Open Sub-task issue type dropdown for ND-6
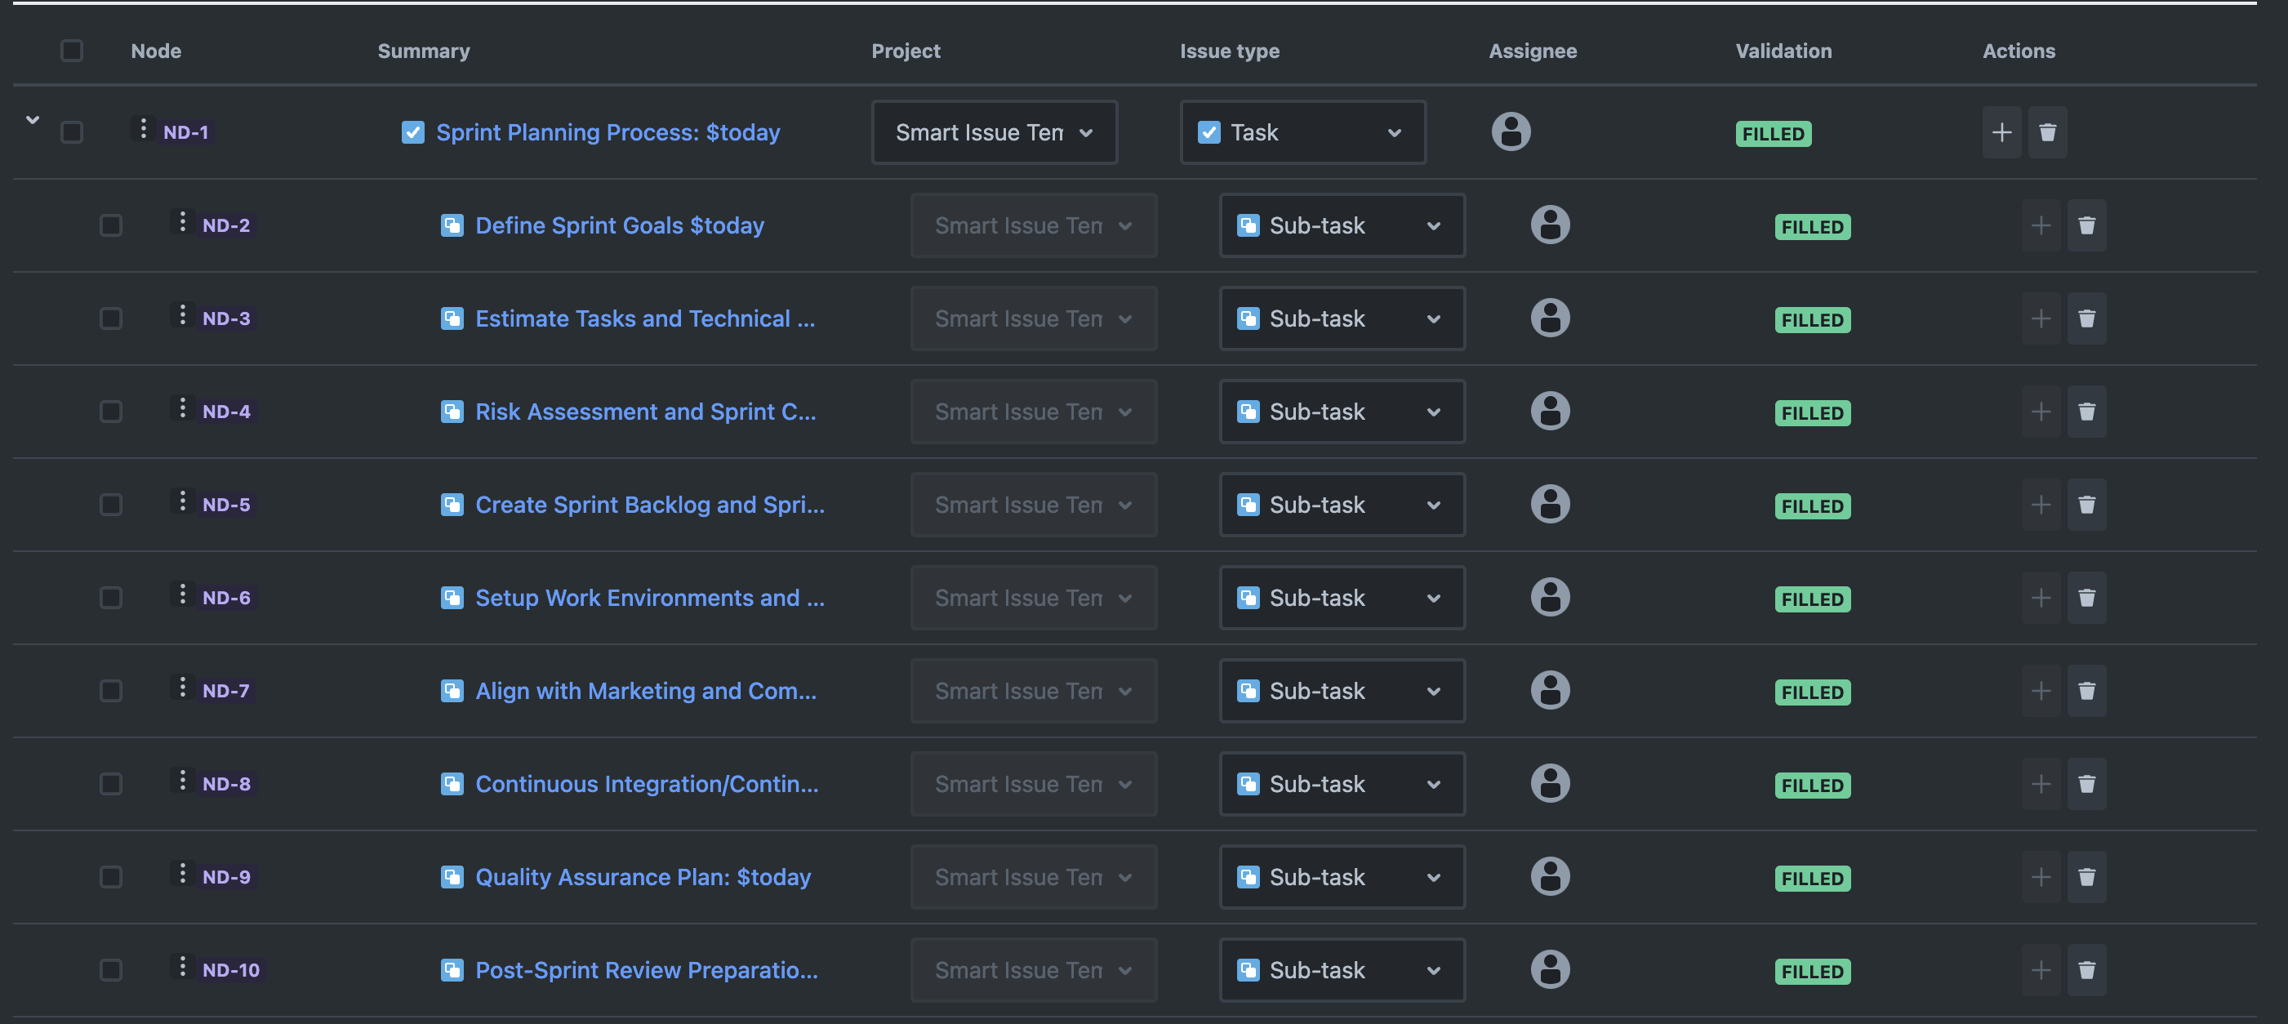 click(x=1341, y=598)
